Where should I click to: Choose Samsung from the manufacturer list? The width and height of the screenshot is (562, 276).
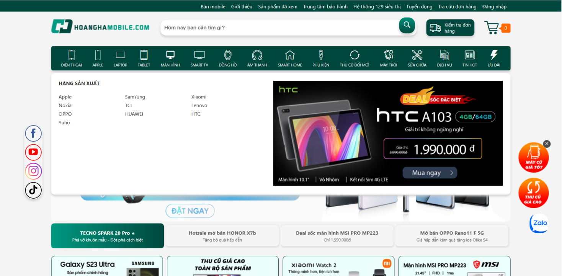pyautogui.click(x=135, y=97)
